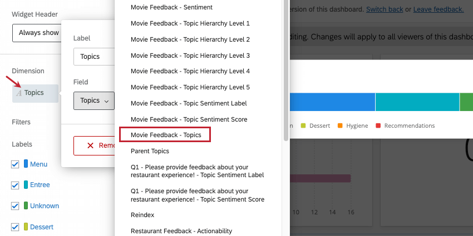473x236 pixels.
Task: Click the Dessert legend marker in chart
Action: [303, 126]
